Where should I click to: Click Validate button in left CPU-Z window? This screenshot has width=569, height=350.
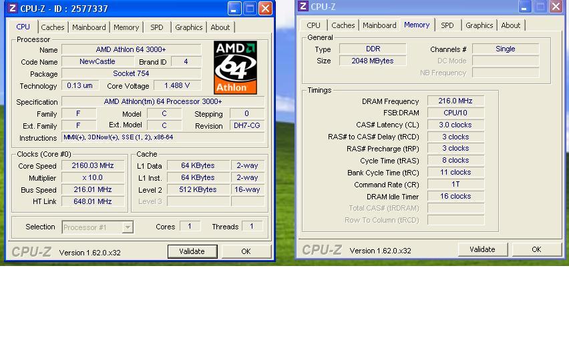(192, 251)
